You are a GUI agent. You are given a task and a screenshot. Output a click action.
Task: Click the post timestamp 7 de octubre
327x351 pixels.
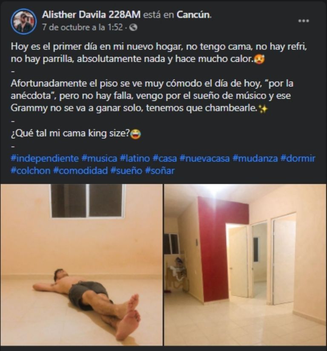82,27
